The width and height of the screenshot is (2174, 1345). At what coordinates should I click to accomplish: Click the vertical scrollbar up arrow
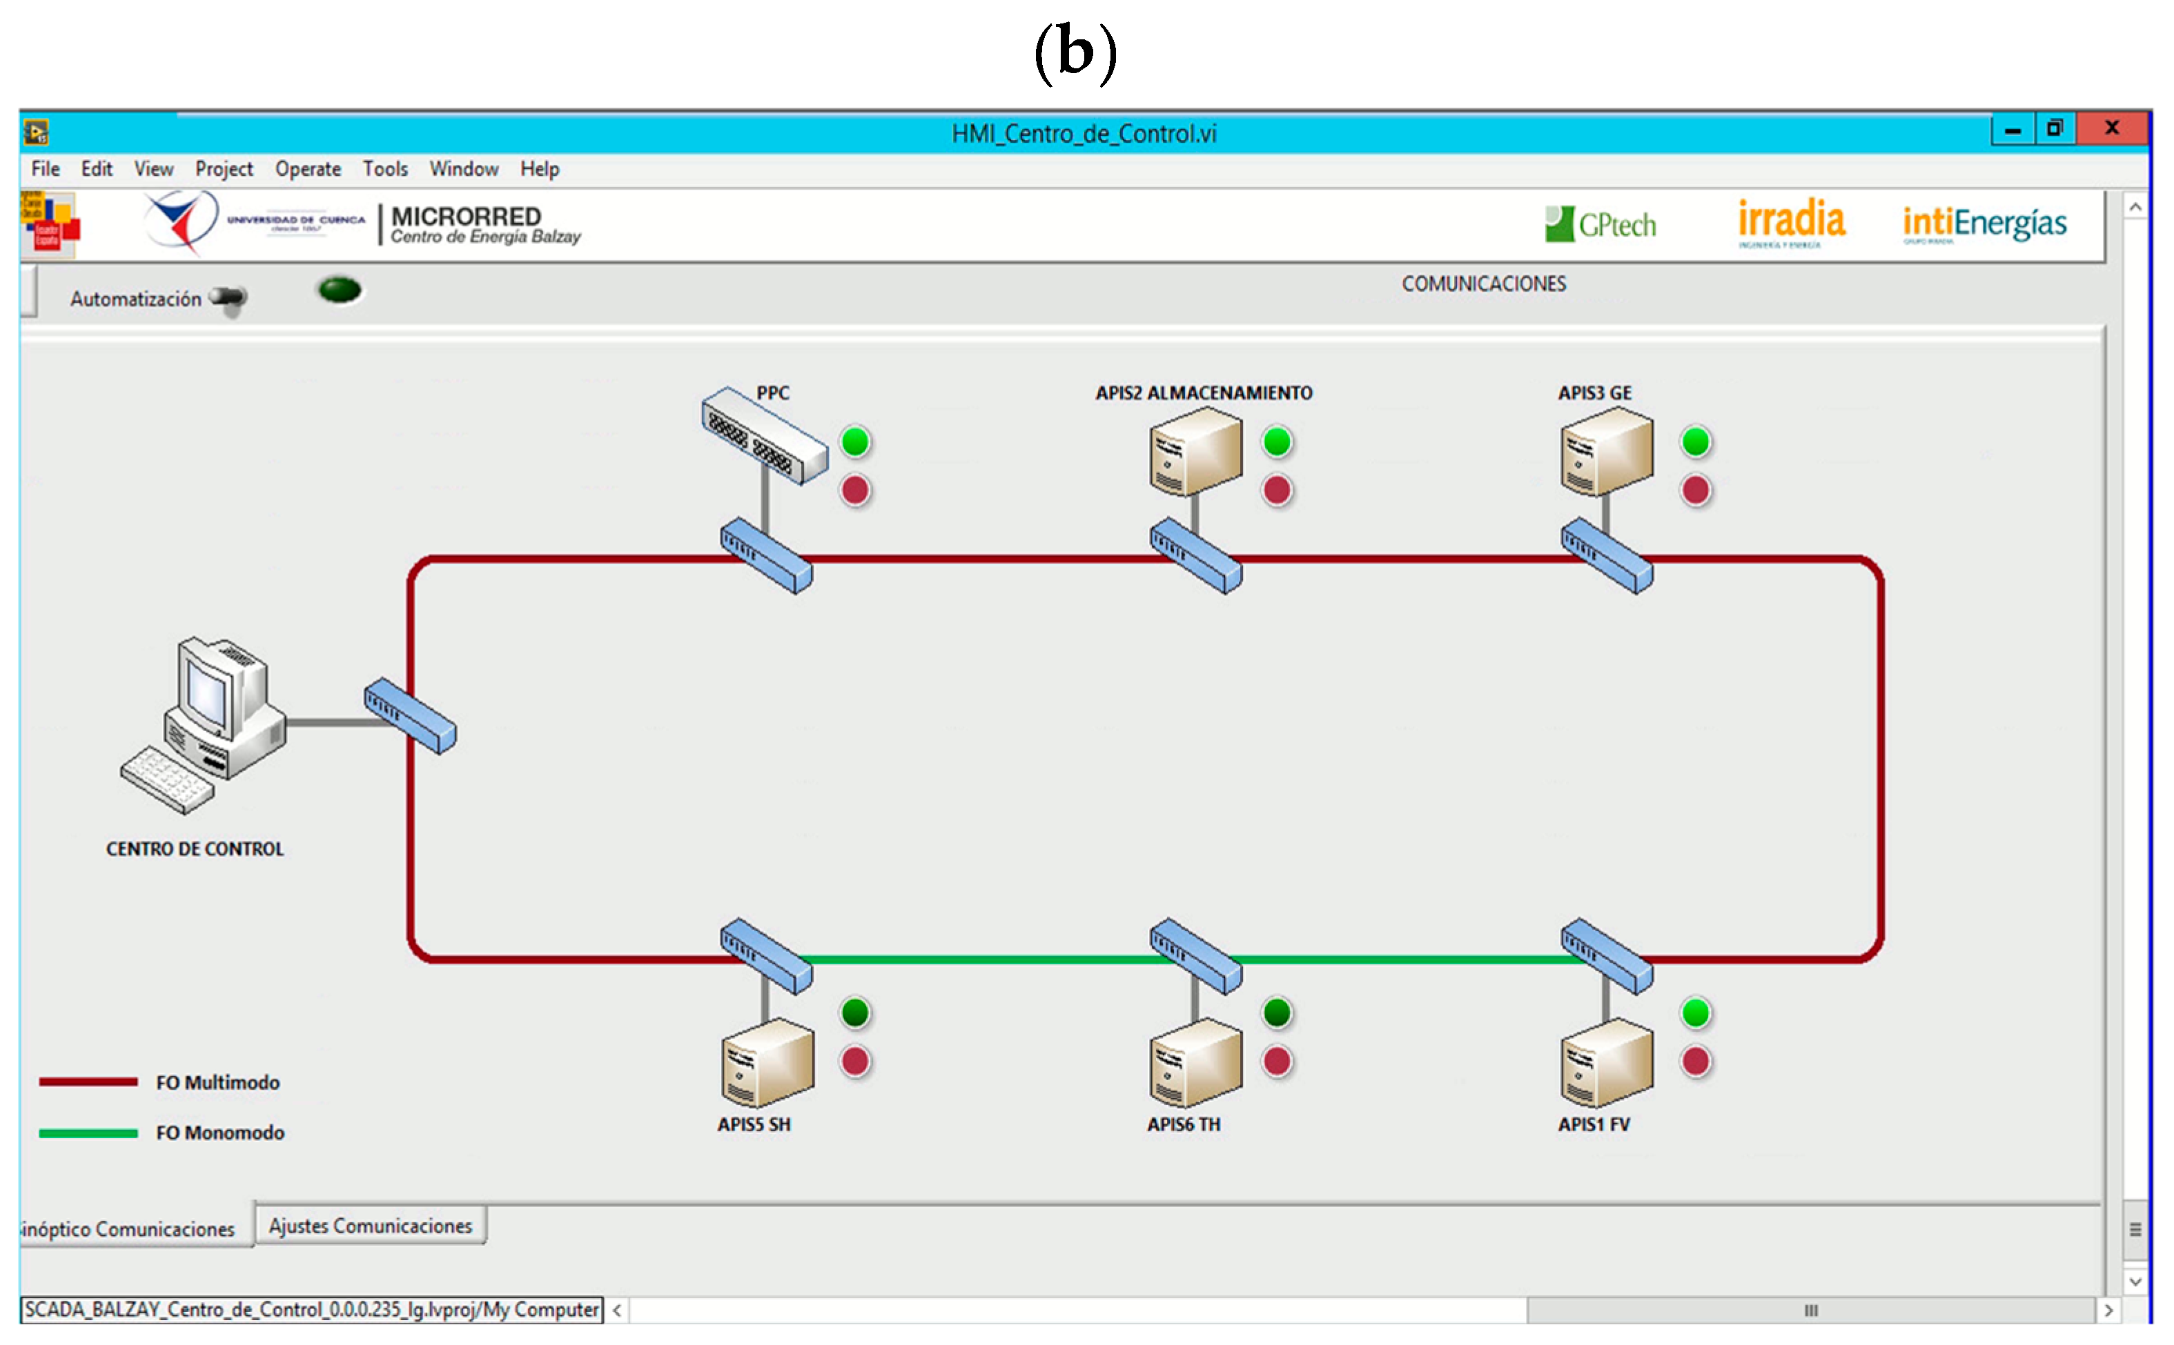coord(2135,207)
